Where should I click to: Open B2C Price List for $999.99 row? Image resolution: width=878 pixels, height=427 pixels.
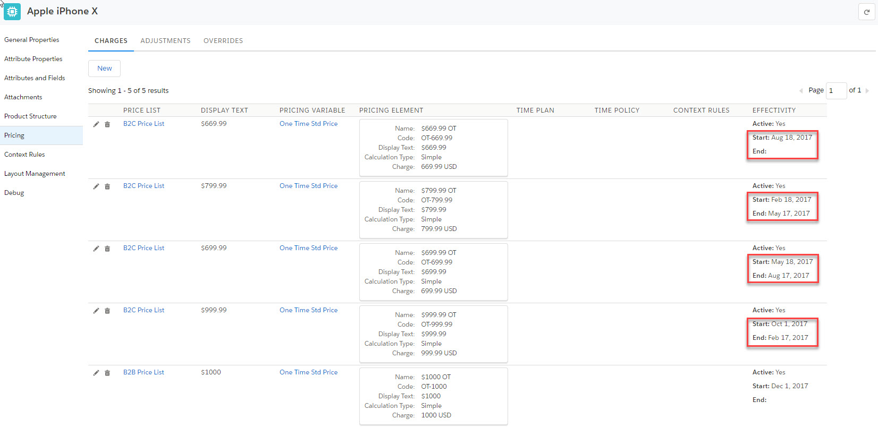click(x=143, y=310)
